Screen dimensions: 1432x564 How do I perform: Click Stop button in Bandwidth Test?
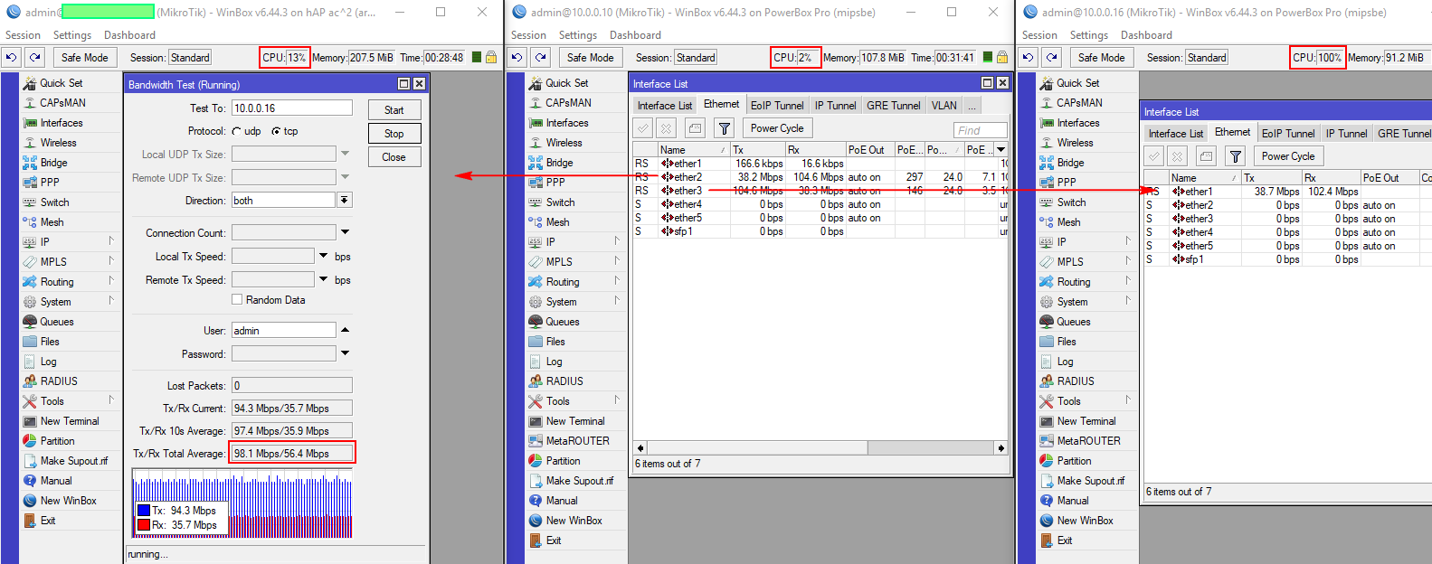pos(394,133)
